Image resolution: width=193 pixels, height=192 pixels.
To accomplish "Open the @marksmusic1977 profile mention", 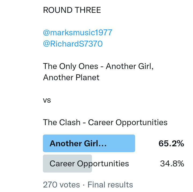I will (x=77, y=33).
